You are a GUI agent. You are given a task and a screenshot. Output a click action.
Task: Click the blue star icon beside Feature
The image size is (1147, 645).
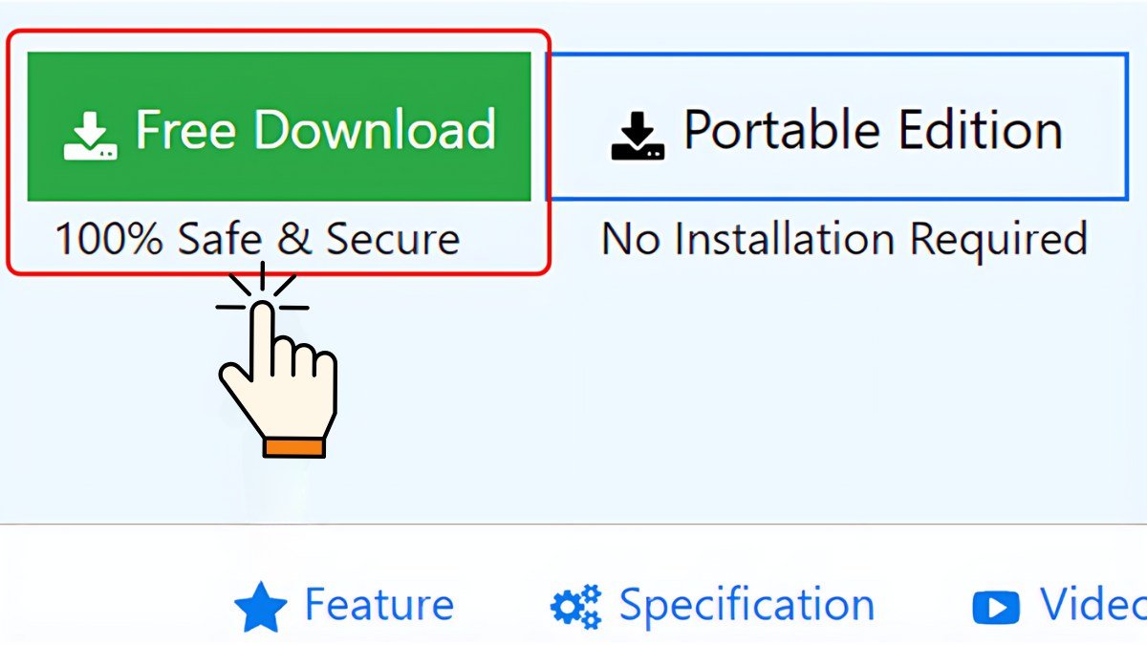260,607
